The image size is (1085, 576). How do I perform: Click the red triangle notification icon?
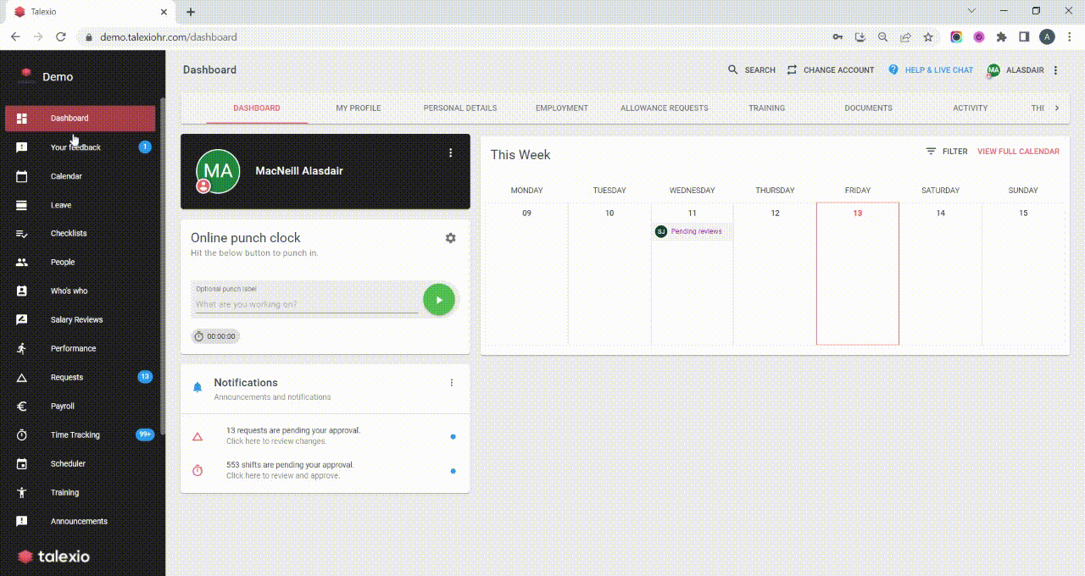coord(198,436)
